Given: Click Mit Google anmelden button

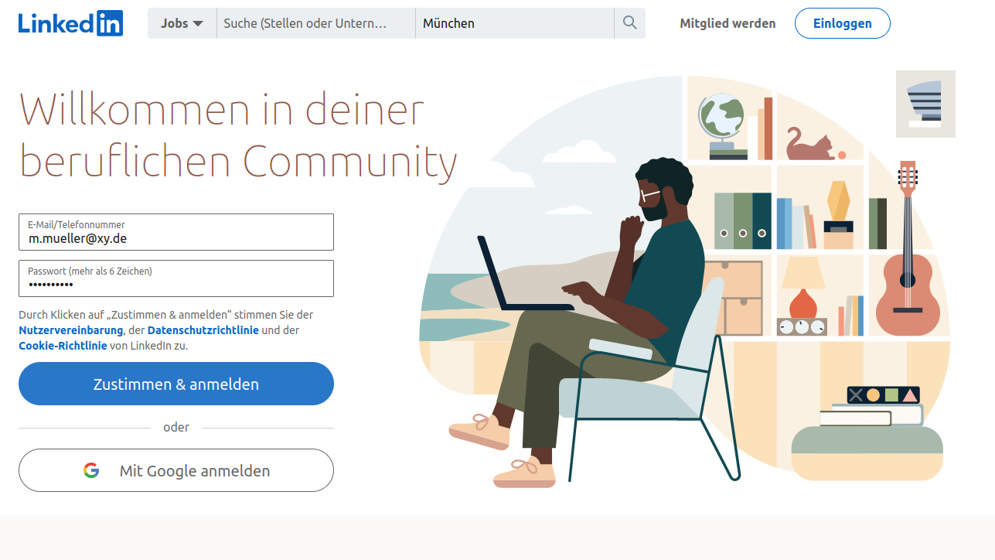Looking at the screenshot, I should pos(176,470).
